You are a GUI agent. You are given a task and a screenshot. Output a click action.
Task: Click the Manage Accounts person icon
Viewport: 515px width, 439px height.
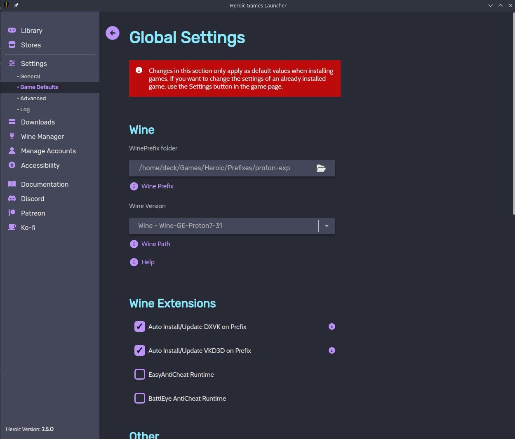pos(11,150)
